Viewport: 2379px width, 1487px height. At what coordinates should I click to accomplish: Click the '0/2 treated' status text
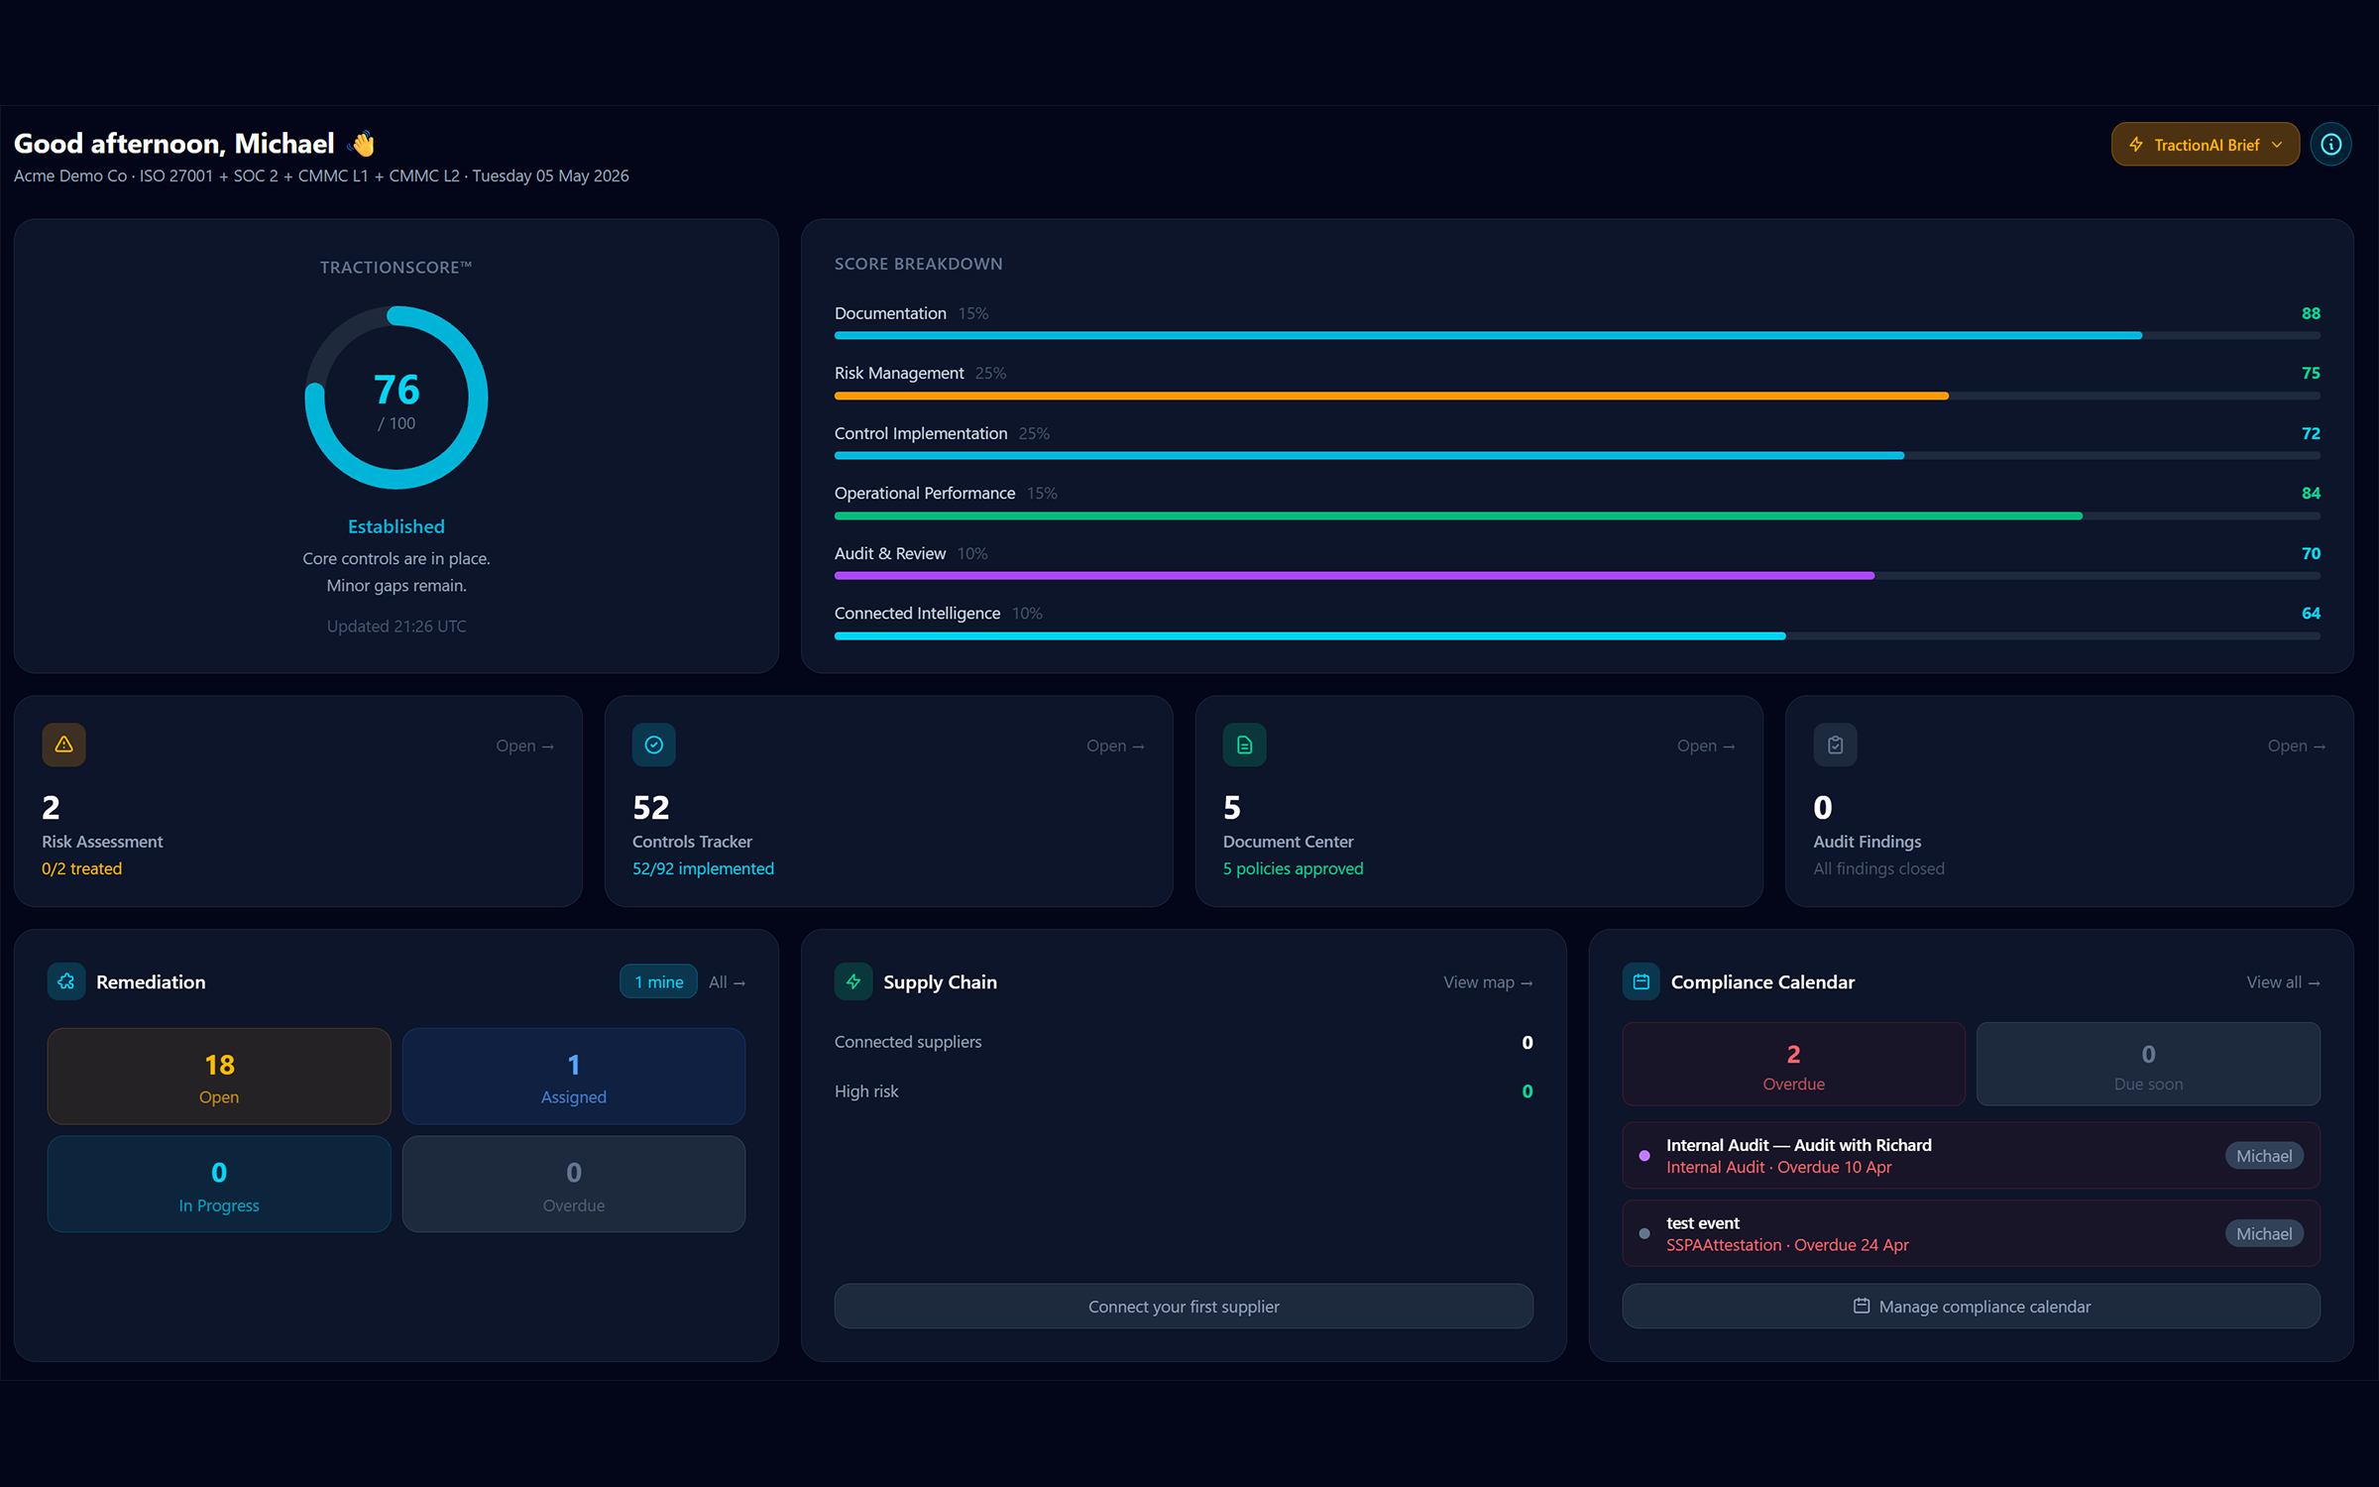click(81, 868)
